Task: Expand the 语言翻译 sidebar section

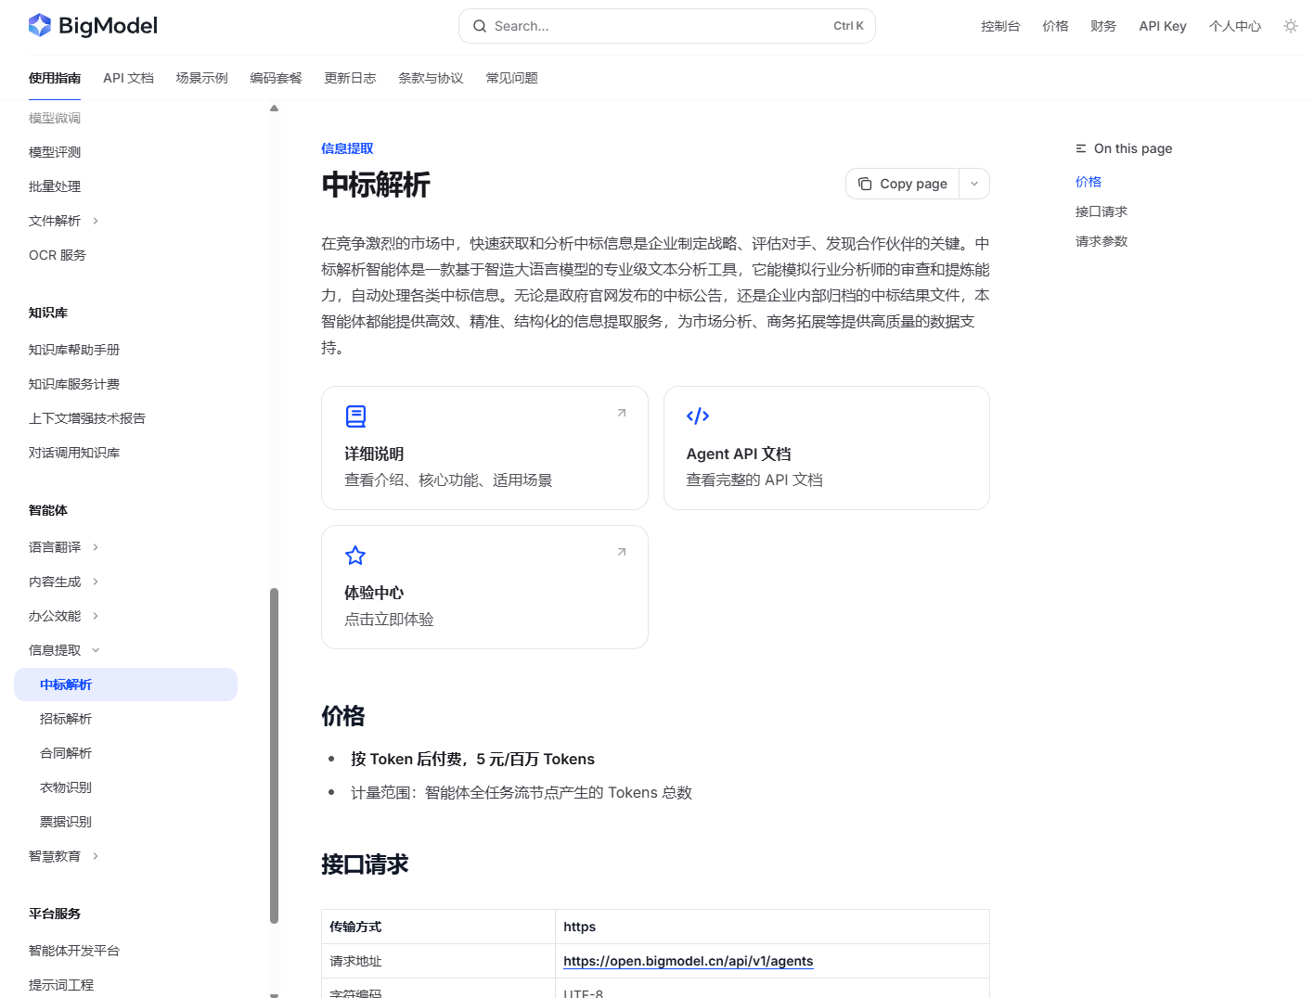Action: click(96, 547)
